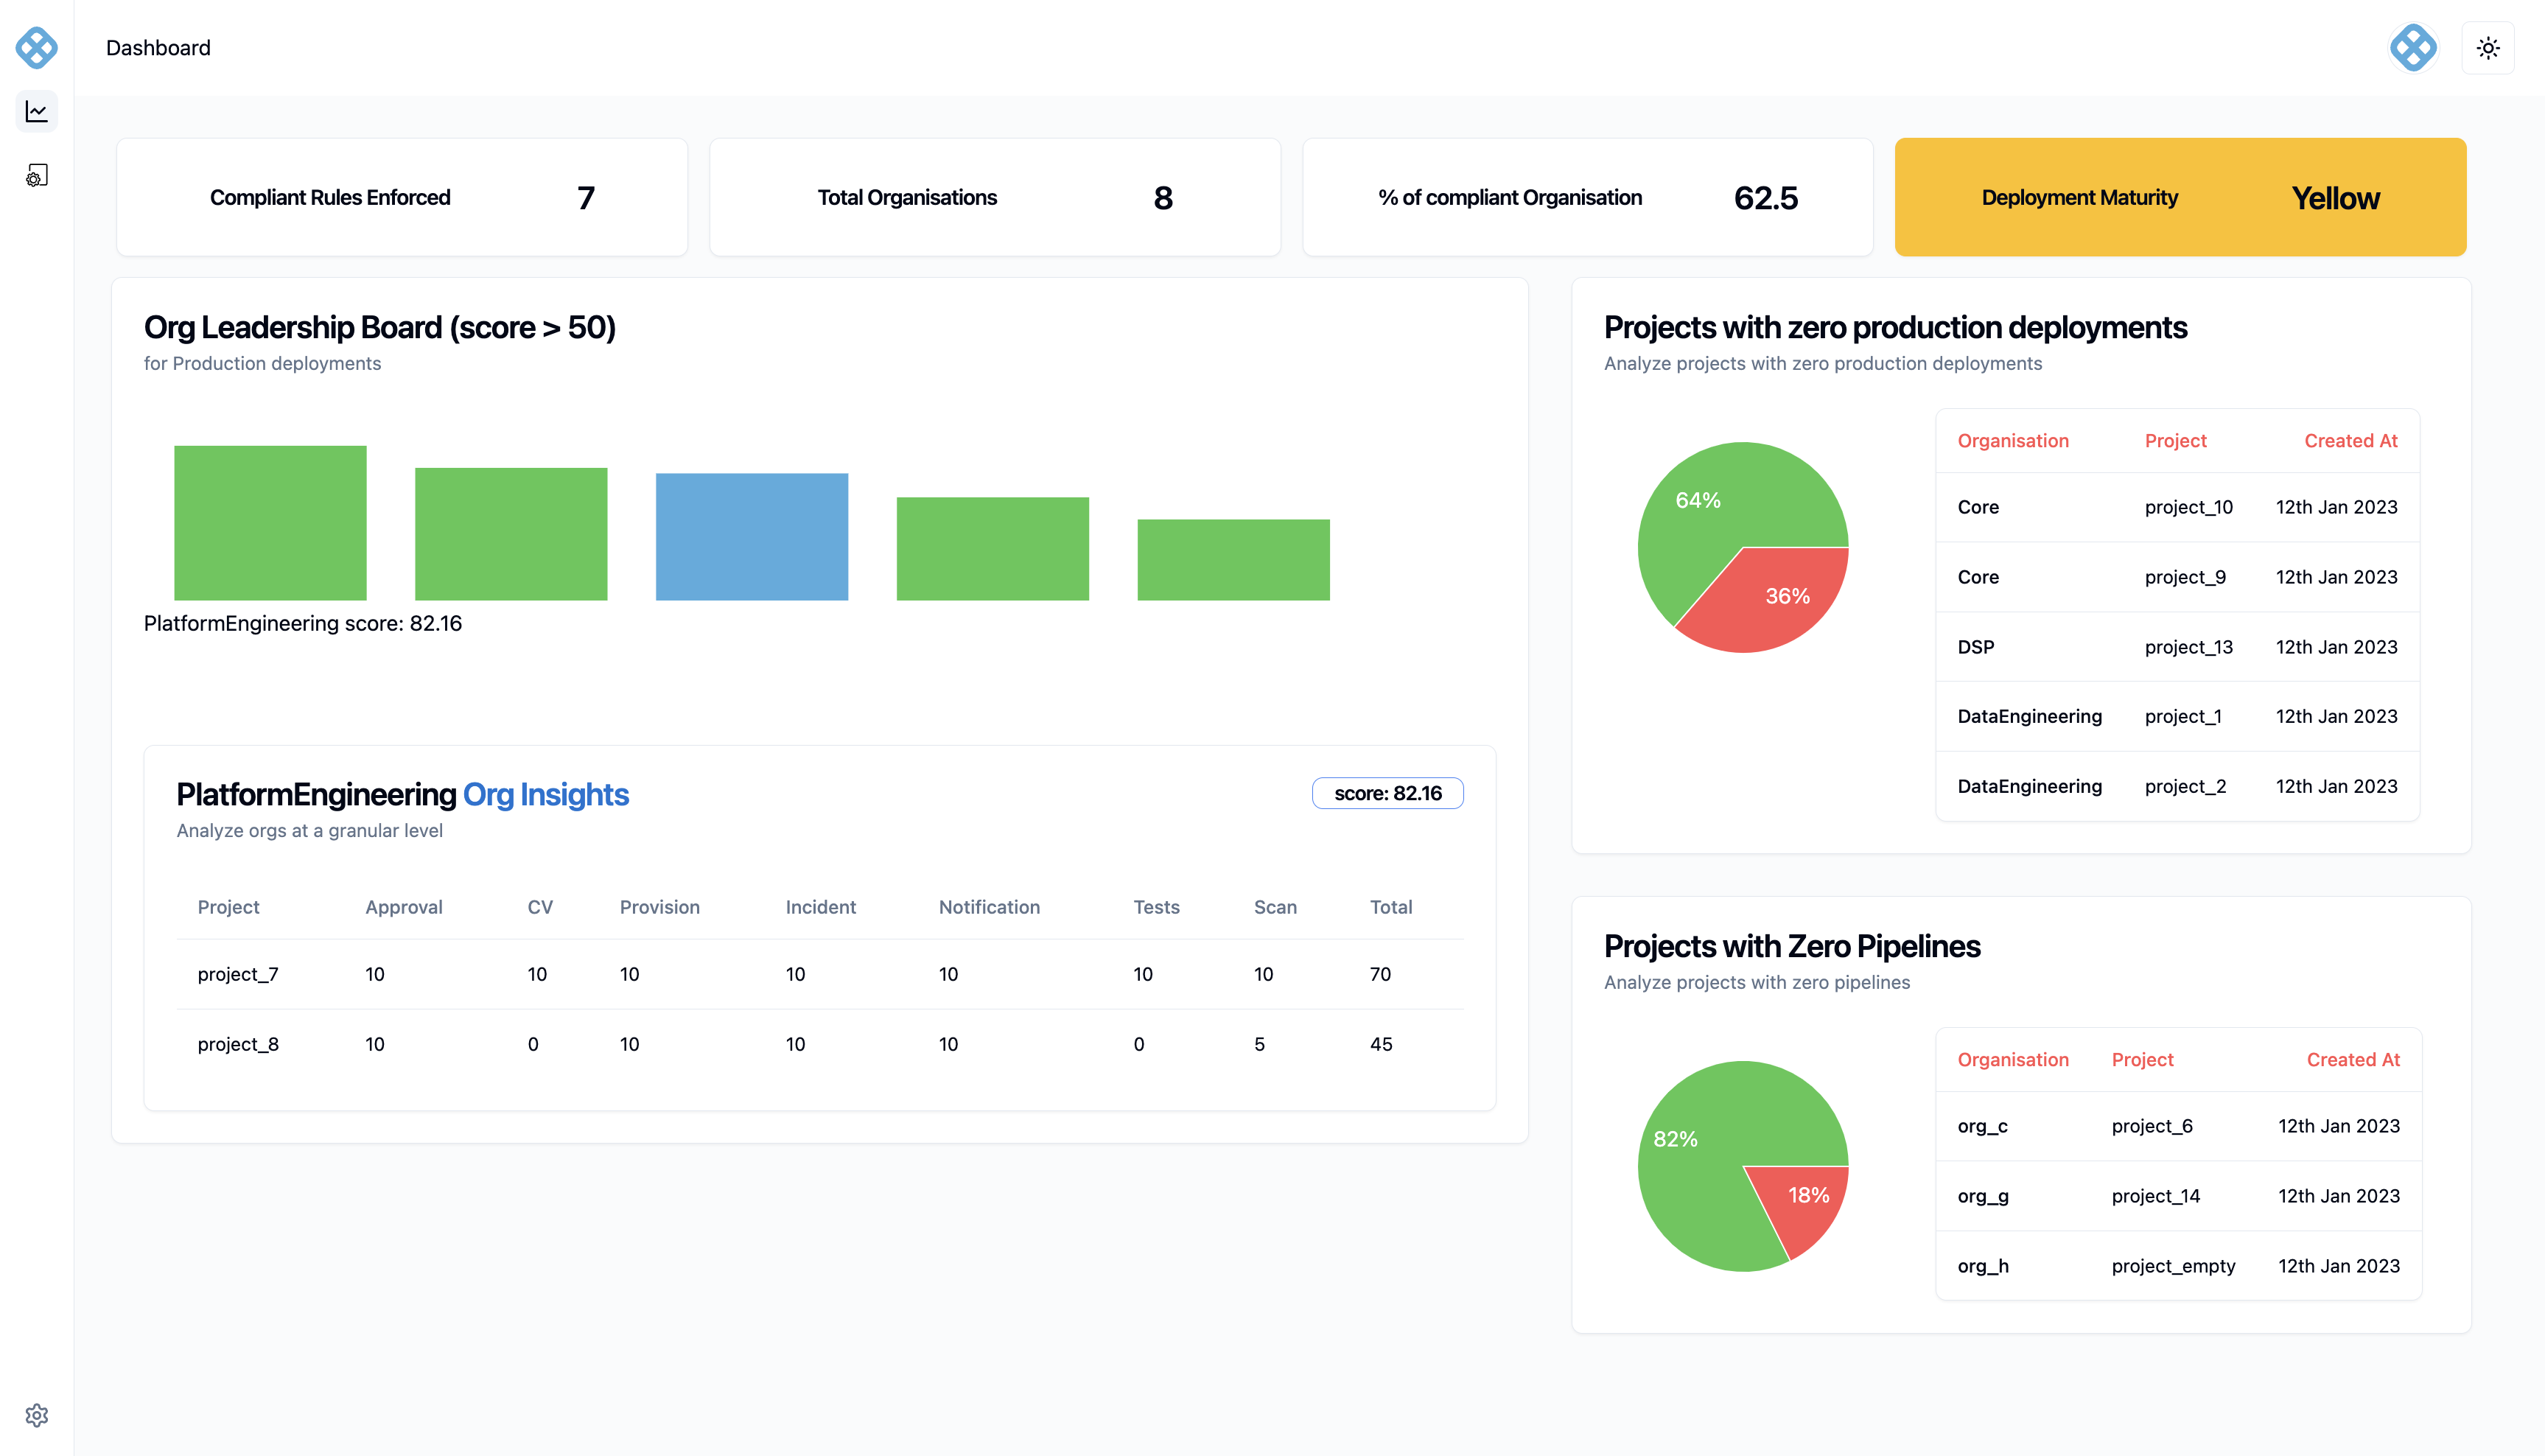The image size is (2545, 1456).
Task: Click the shortest green leaderboard bar
Action: click(x=1233, y=560)
